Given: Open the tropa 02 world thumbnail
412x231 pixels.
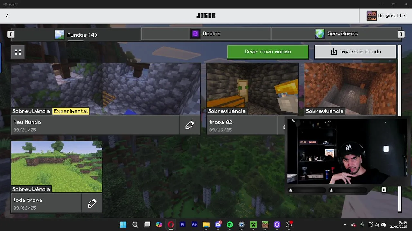Looking at the screenshot, I should pos(252,89).
